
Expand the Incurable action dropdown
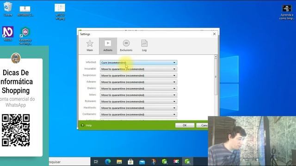point(138,69)
